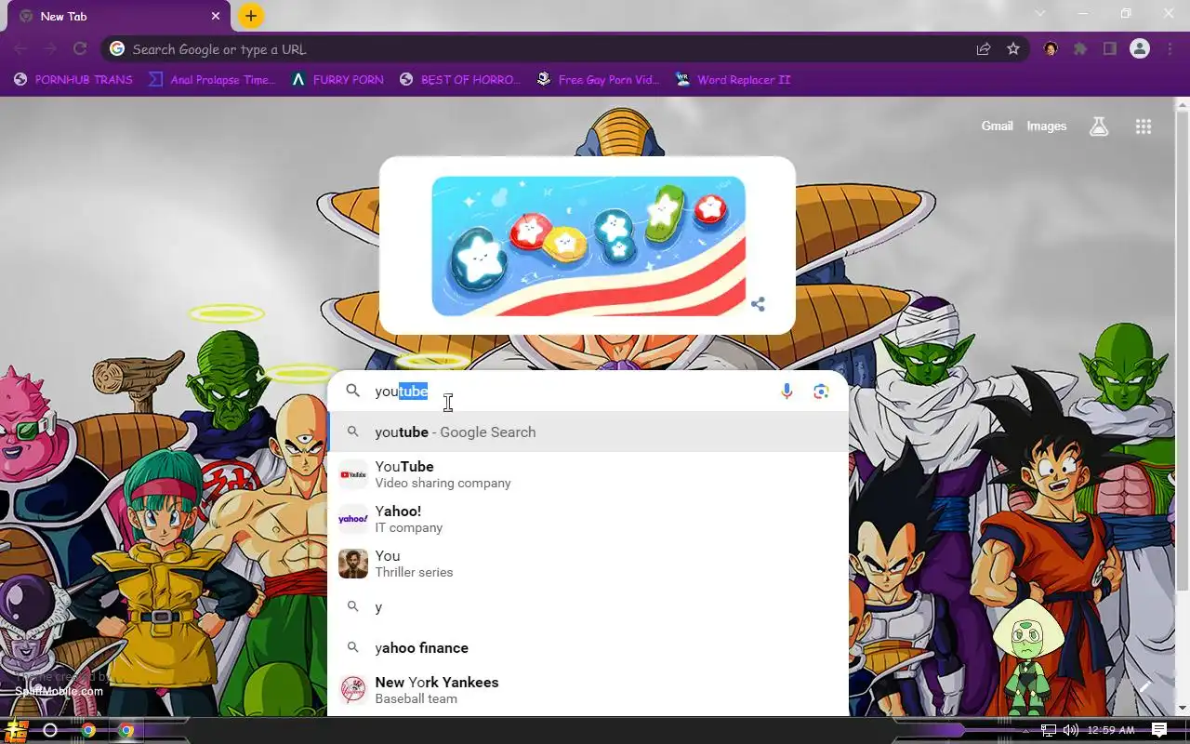Choose the Yahoo! IT company suggestion
This screenshot has width=1190, height=744.
click(x=588, y=519)
